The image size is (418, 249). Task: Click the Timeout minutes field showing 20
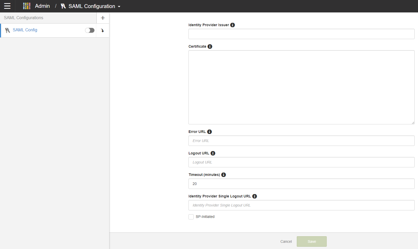(x=301, y=184)
